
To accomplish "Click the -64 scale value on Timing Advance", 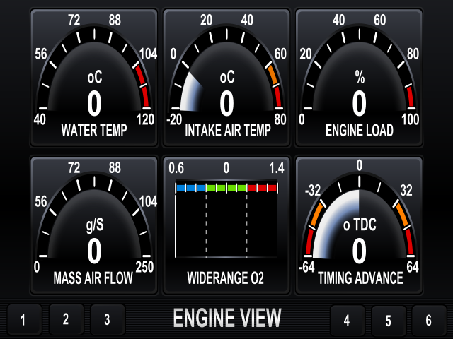I will (306, 268).
